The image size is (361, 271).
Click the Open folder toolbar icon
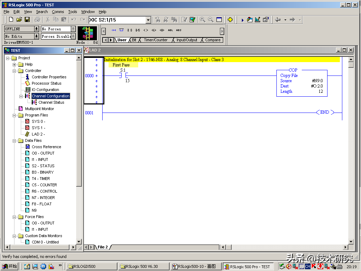point(19,20)
